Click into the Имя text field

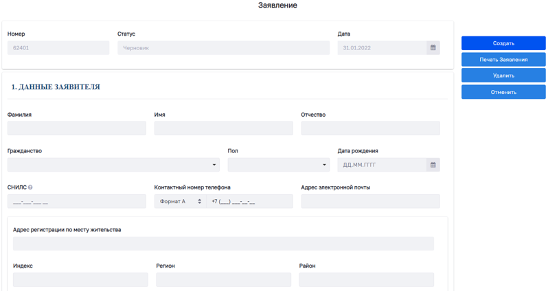point(223,128)
